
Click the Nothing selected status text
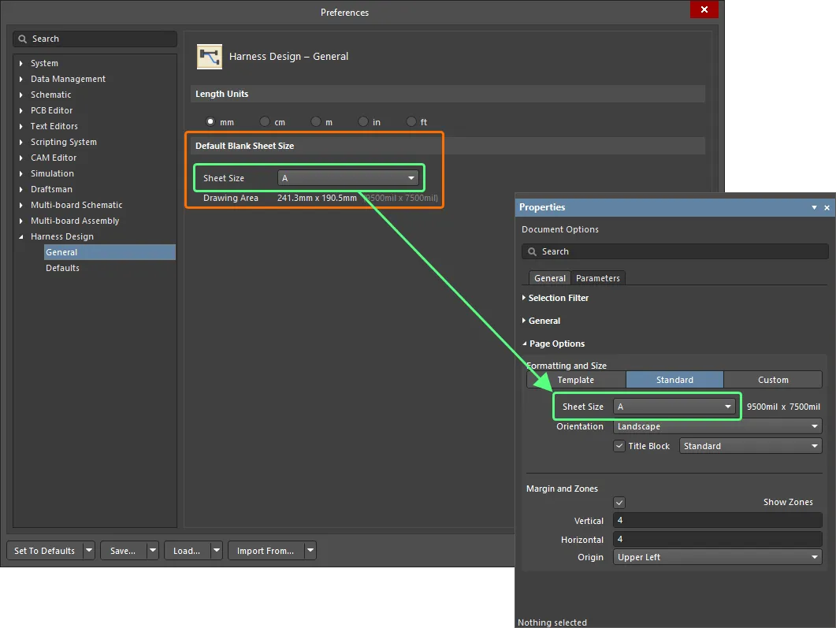pyautogui.click(x=552, y=622)
